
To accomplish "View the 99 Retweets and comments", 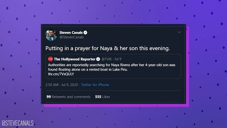I will click(x=68, y=97).
